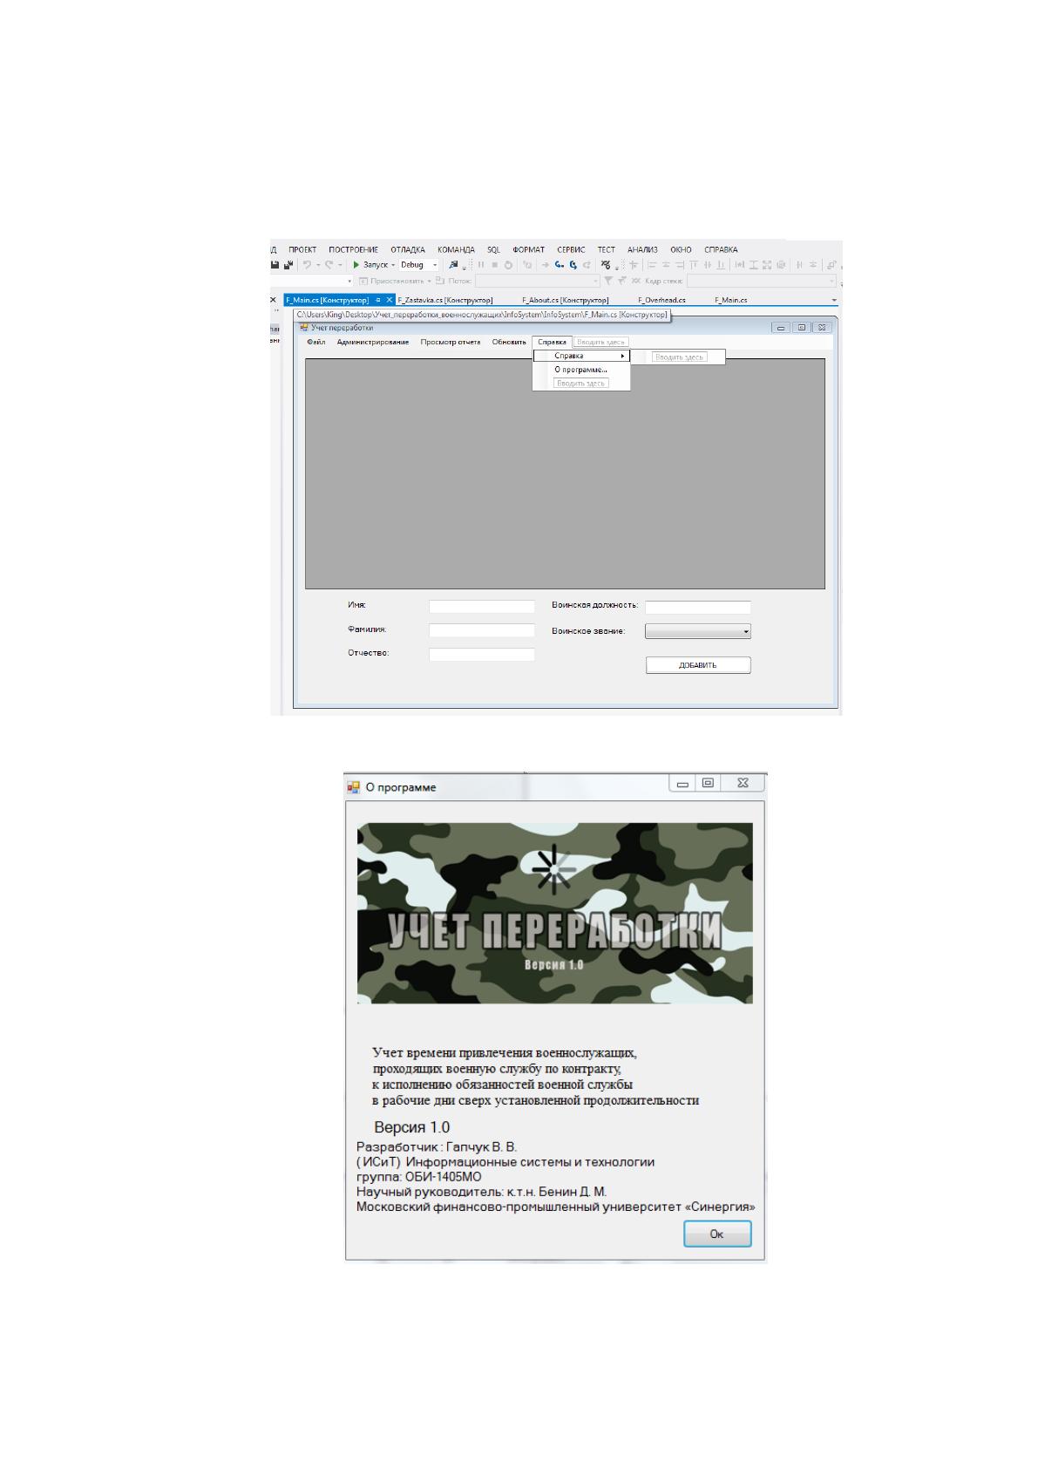Click the Undo arrow icon
The width and height of the screenshot is (1038, 1469).
tap(307, 265)
